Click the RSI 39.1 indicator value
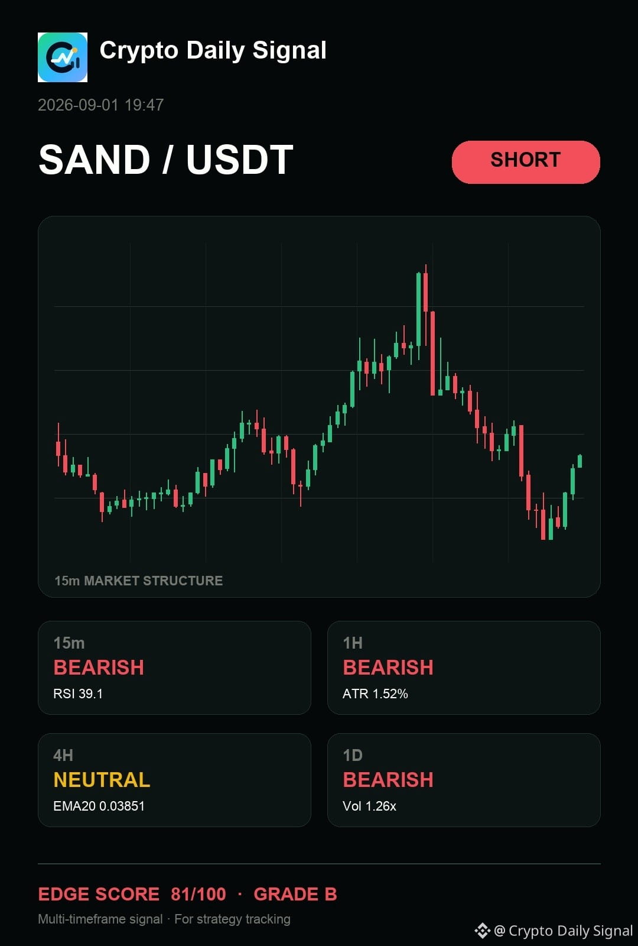This screenshot has height=946, width=638. (x=78, y=694)
